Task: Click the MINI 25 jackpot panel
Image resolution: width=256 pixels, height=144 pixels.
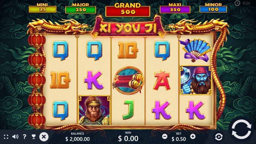Action: pos(42,8)
